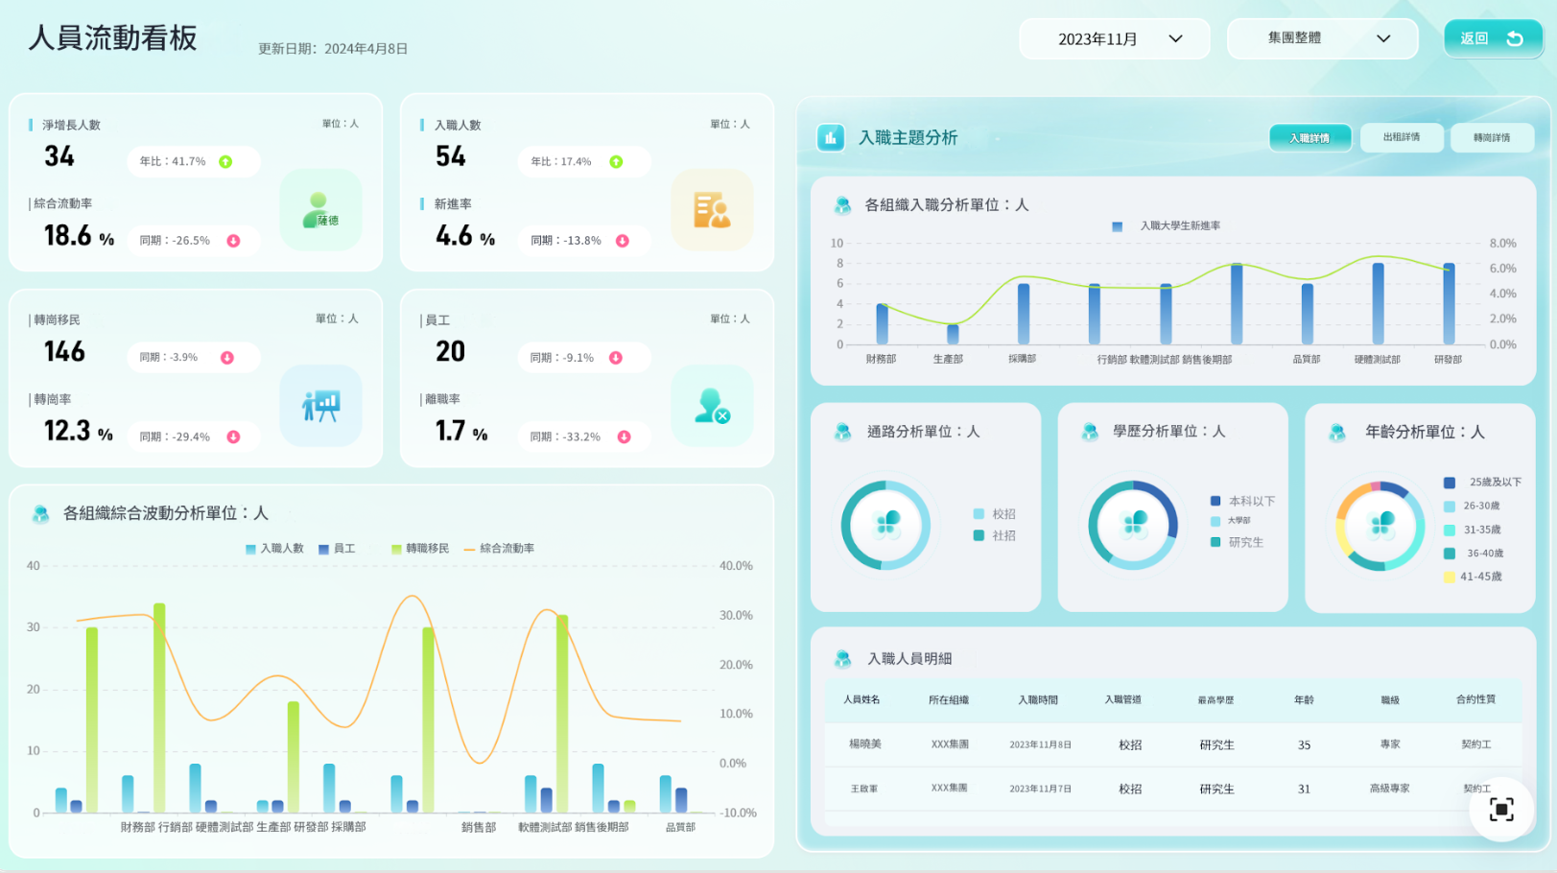This screenshot has width=1557, height=873.
Task: Click the center icon of 年齡分析 donut chart
Action: 1381,525
